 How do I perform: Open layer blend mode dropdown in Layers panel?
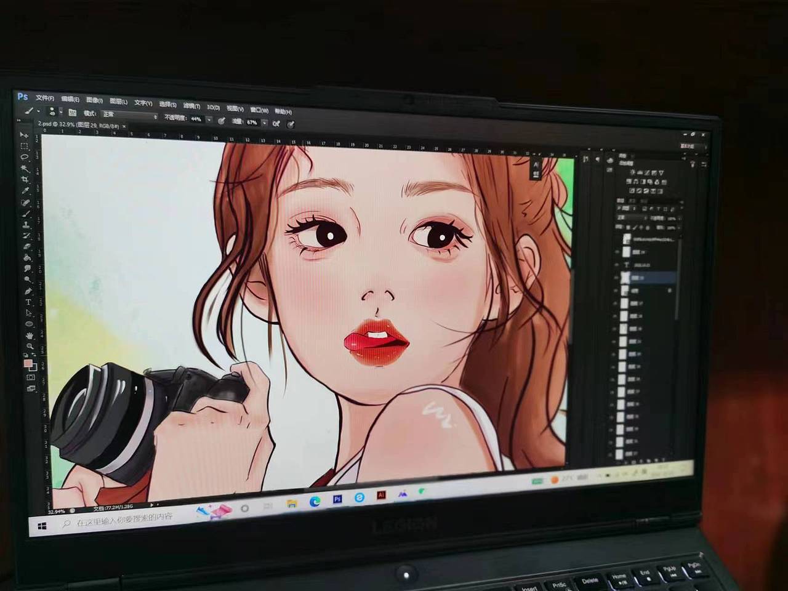pyautogui.click(x=631, y=217)
